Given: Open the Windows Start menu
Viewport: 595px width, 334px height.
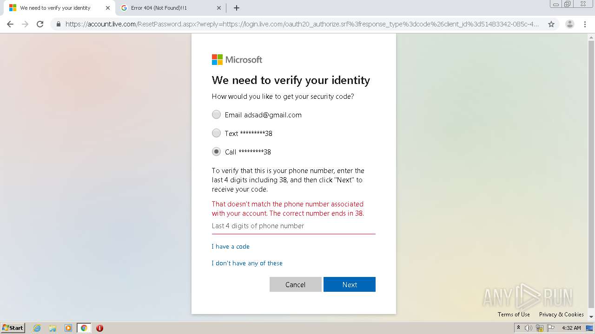Looking at the screenshot, I should pyautogui.click(x=13, y=328).
